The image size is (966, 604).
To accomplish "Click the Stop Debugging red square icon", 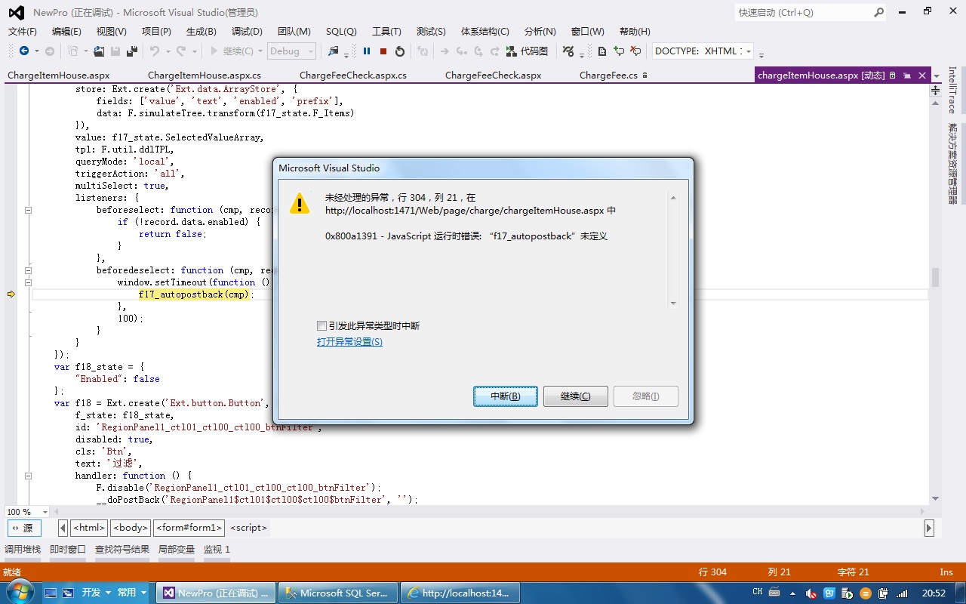I will tap(383, 51).
